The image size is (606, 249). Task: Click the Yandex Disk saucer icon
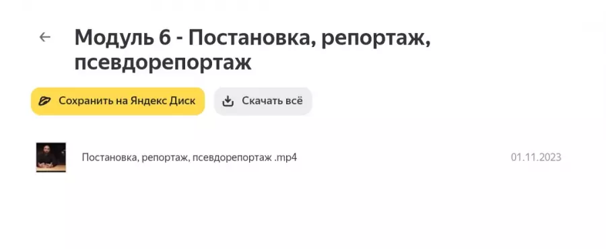pos(44,101)
